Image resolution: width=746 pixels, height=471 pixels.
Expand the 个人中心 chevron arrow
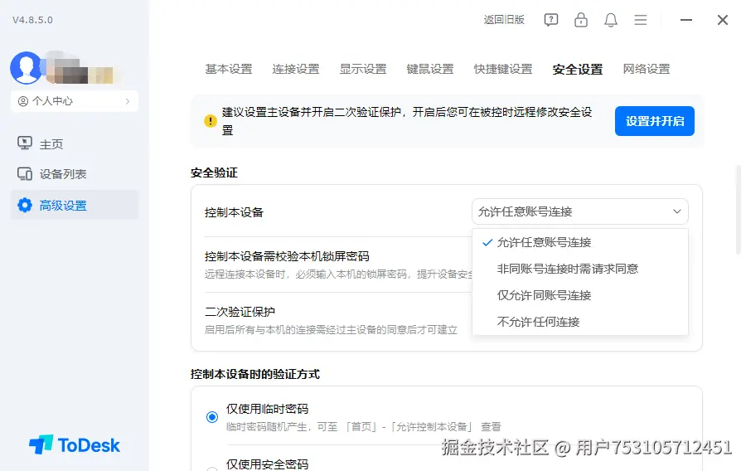[128, 101]
